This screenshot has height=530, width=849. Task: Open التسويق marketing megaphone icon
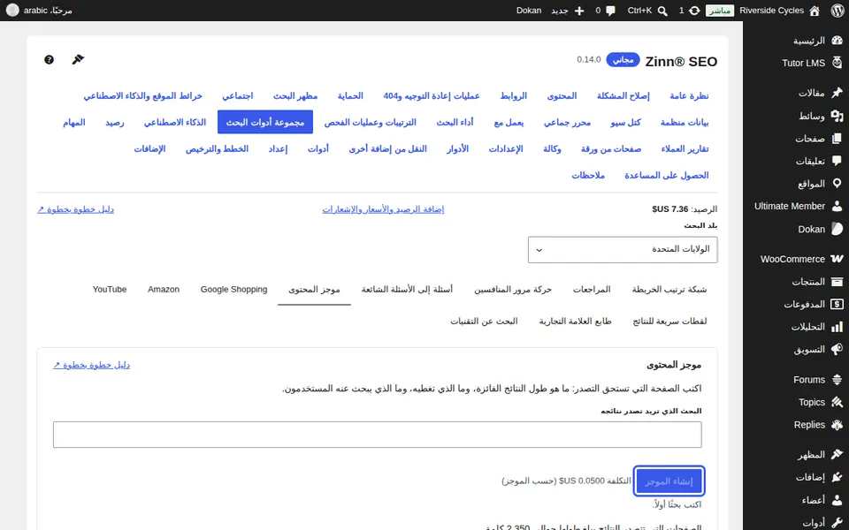pyautogui.click(x=837, y=350)
